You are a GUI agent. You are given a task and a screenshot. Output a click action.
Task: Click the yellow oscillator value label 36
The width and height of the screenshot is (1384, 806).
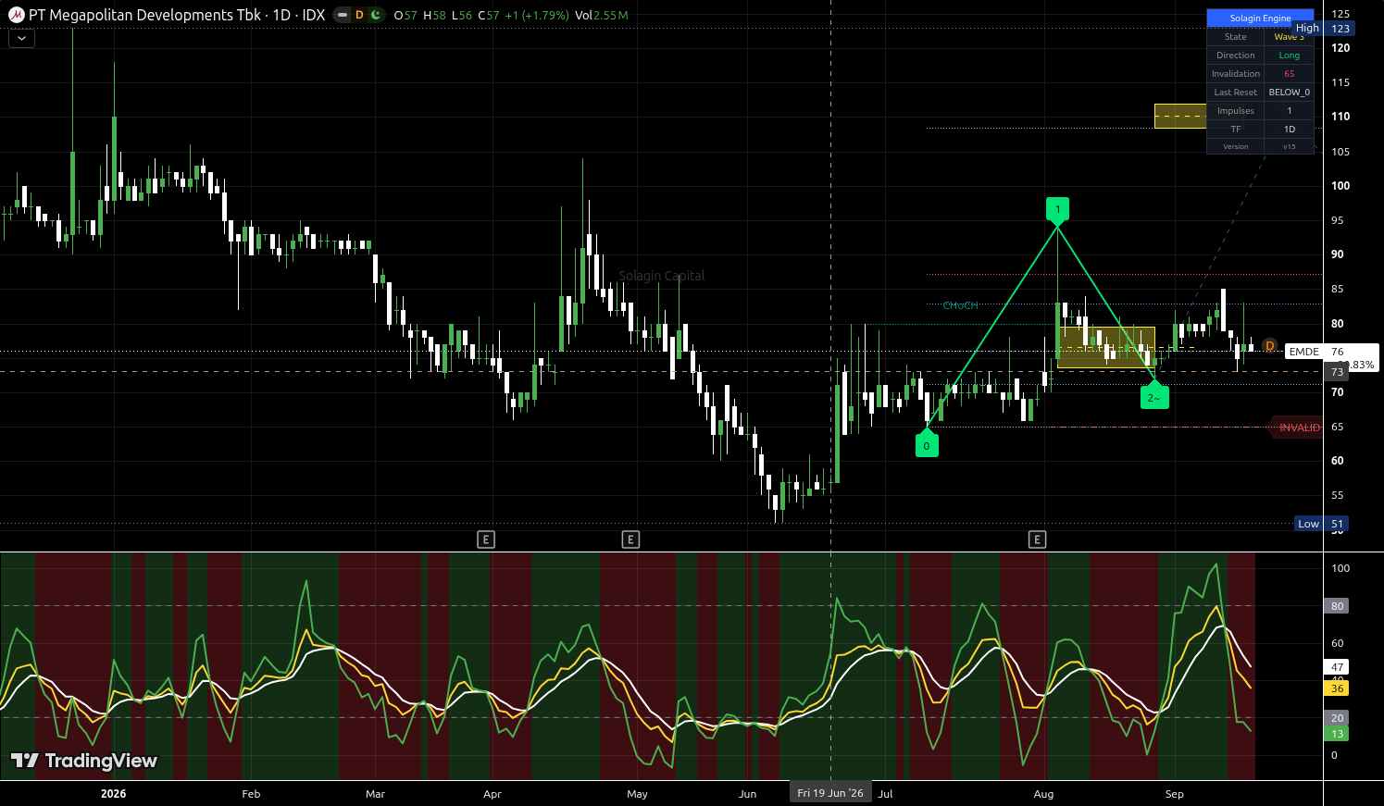click(1337, 688)
